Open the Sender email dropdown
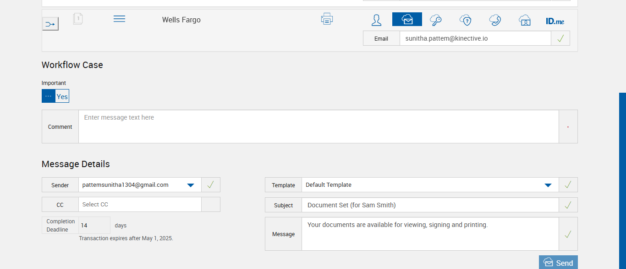Image resolution: width=626 pixels, height=269 pixels. tap(191, 185)
